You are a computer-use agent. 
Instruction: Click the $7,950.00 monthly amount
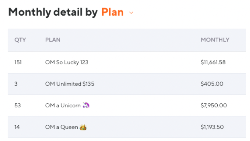214,105
